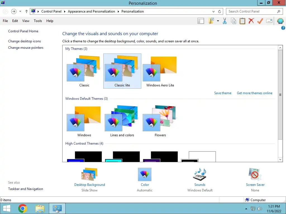Click the clipboard Paste icon
Screen dimensions: 286x214
pos(242,21)
